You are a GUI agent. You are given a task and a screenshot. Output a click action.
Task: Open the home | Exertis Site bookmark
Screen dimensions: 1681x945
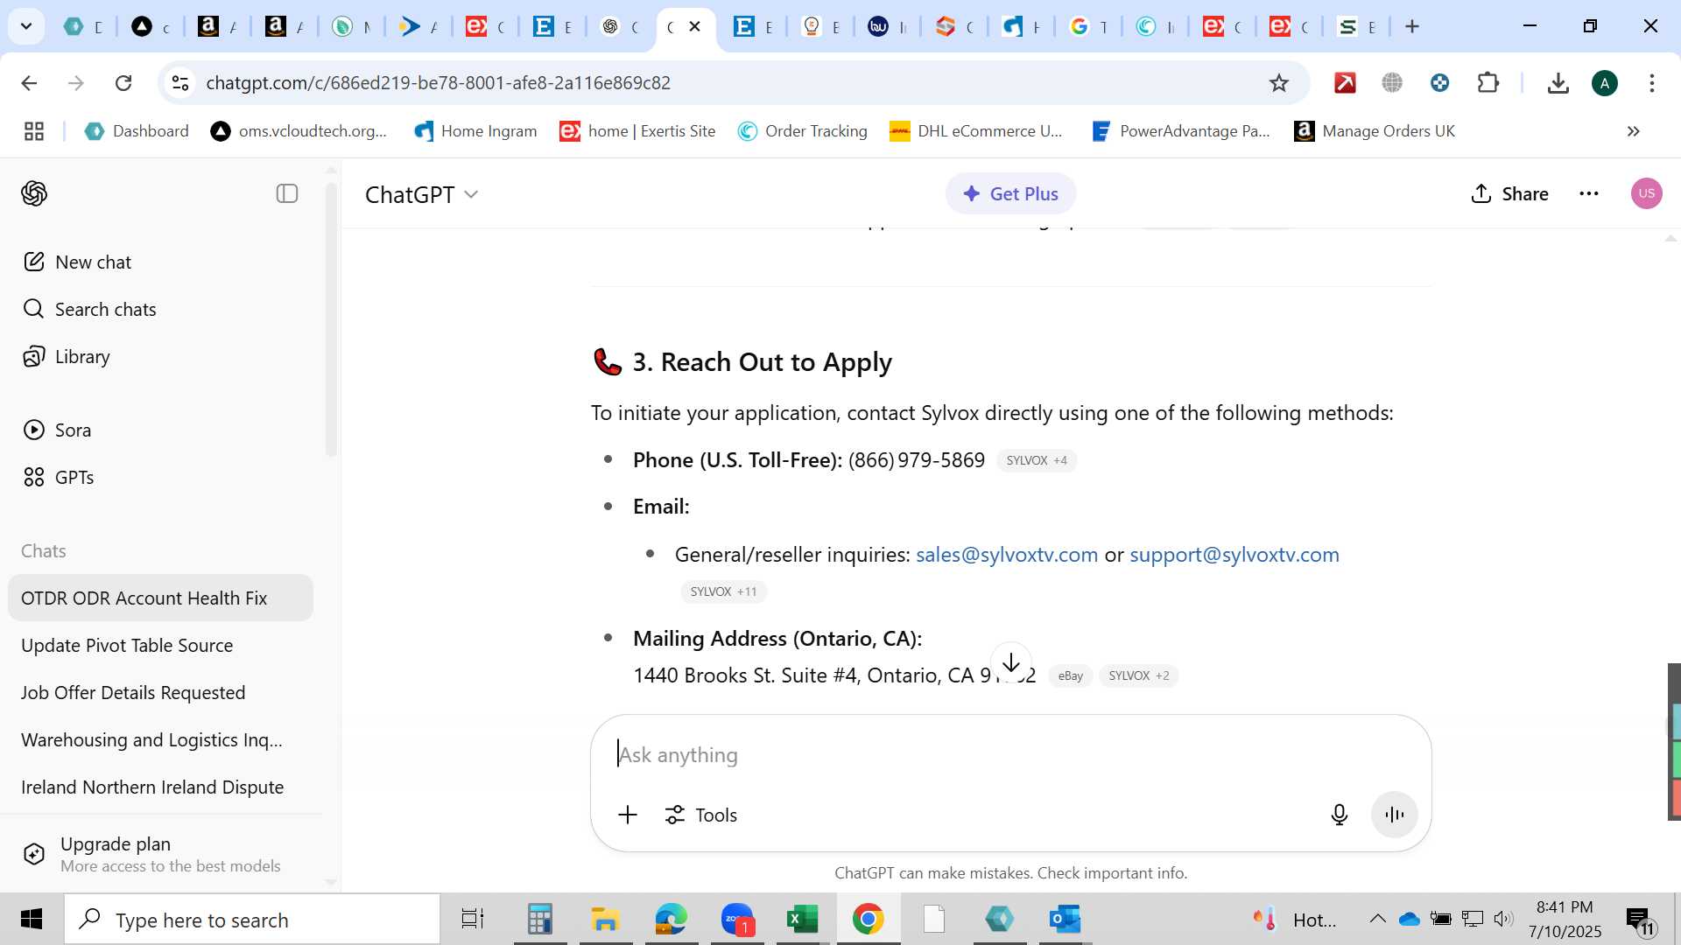pos(637,131)
